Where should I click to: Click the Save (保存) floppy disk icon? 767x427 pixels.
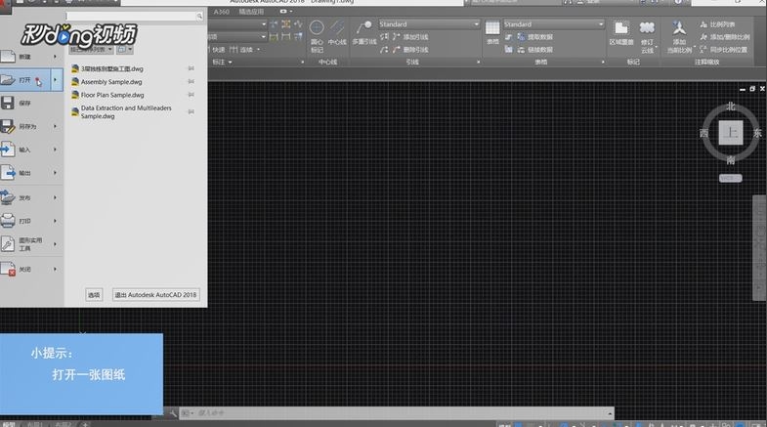pos(8,103)
